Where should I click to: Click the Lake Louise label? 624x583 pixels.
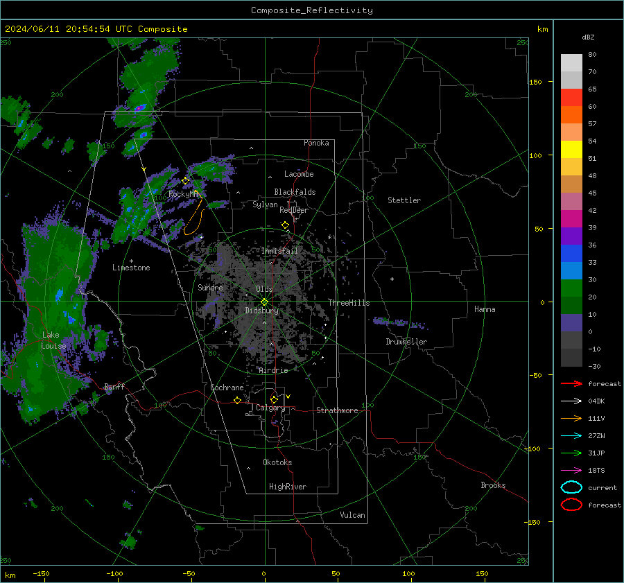53,340
